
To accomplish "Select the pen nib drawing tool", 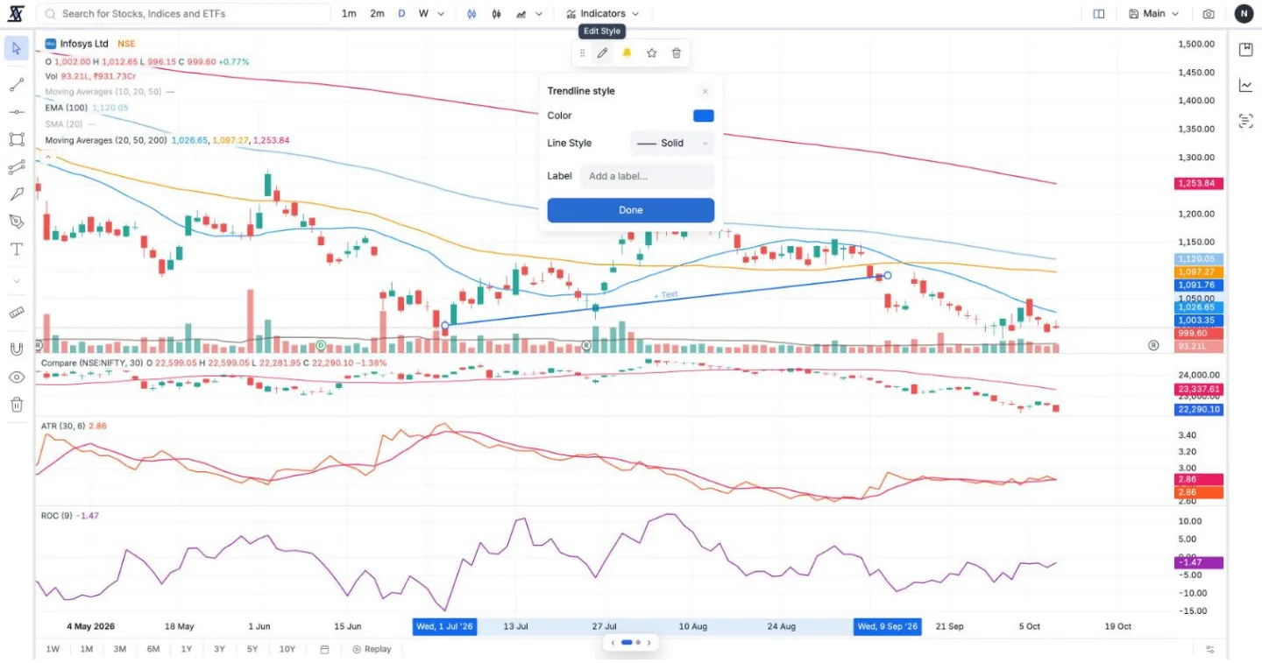I will coord(16,222).
